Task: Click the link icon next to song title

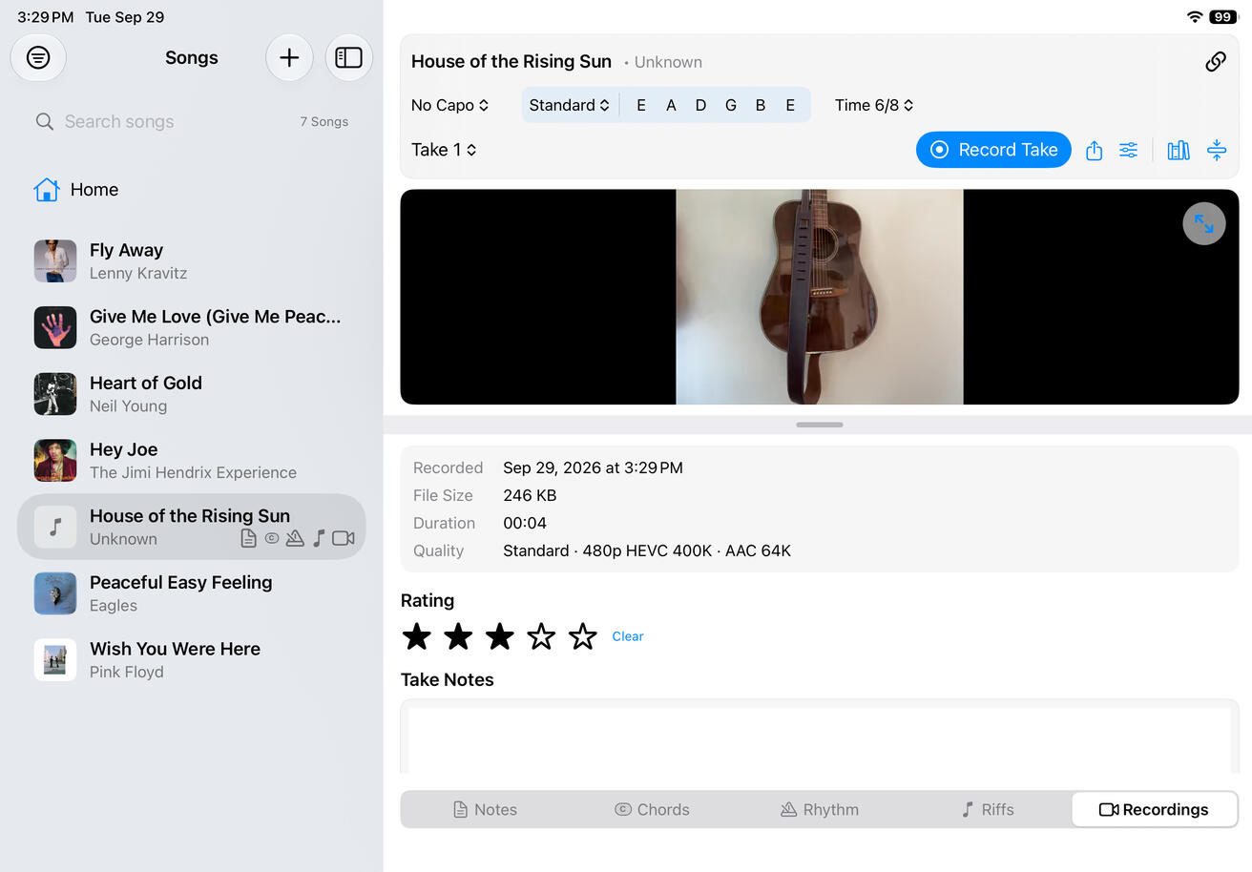Action: click(x=1216, y=62)
